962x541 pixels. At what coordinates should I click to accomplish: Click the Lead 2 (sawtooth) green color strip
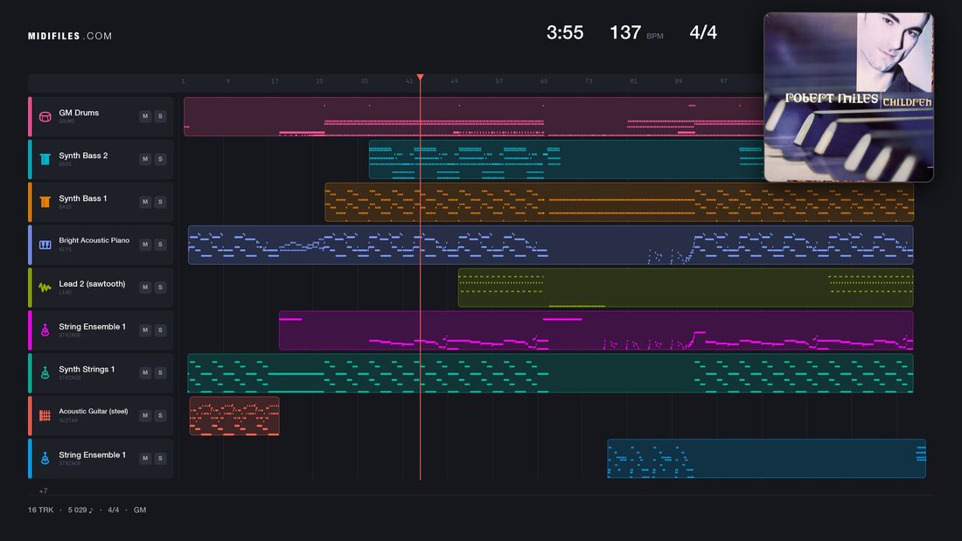pos(30,288)
